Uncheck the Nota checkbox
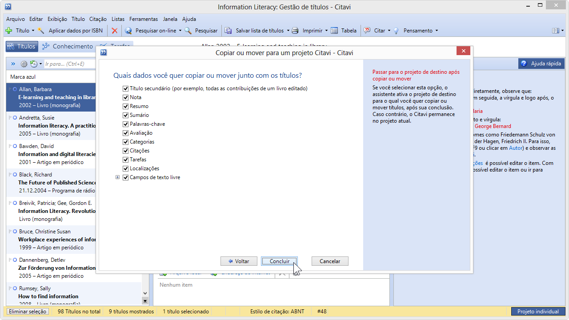 126,97
